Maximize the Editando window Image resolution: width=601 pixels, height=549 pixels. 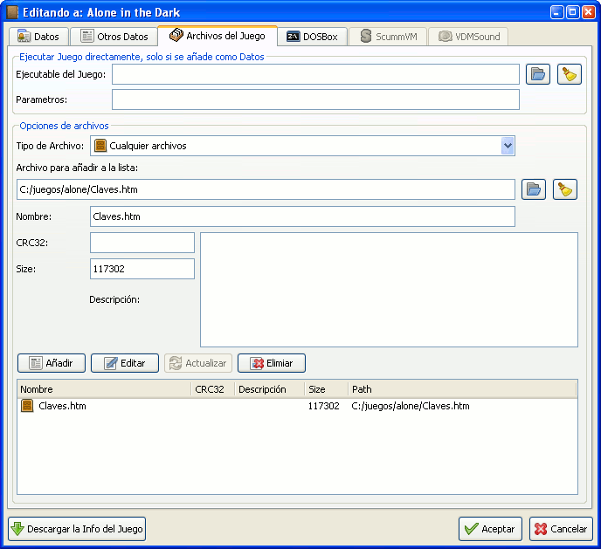[573, 12]
